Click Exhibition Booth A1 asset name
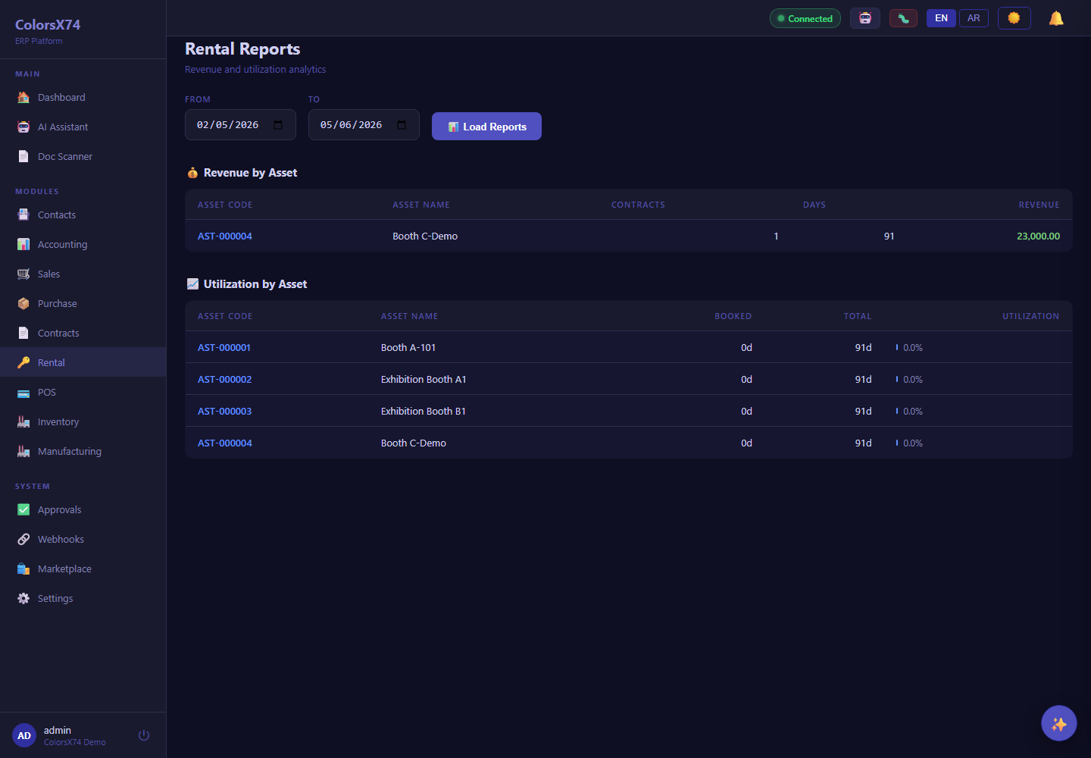This screenshot has height=758, width=1091. [424, 380]
